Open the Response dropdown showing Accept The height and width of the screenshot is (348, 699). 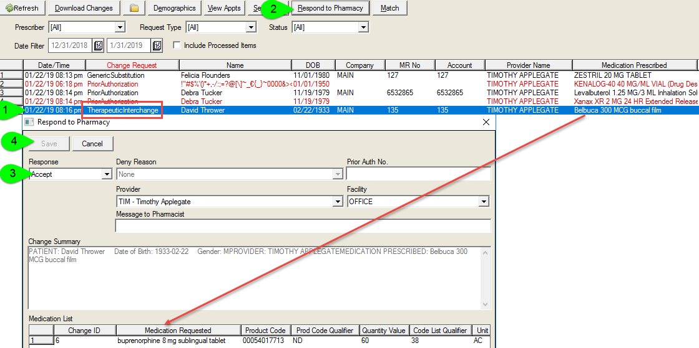(107, 175)
